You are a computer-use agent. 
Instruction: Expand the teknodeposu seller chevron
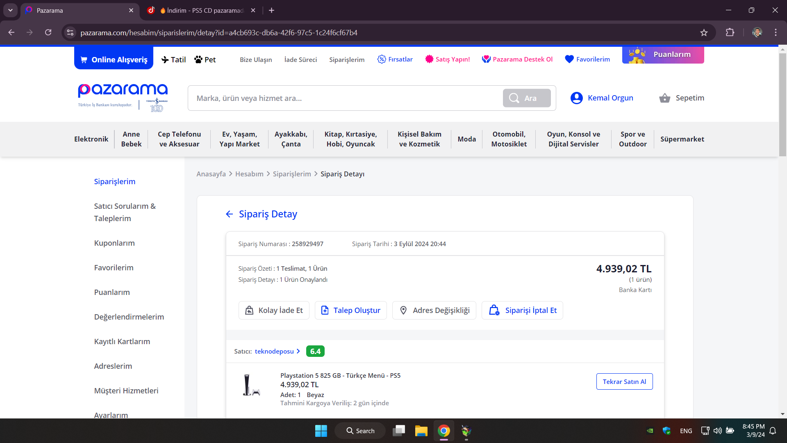tap(298, 351)
